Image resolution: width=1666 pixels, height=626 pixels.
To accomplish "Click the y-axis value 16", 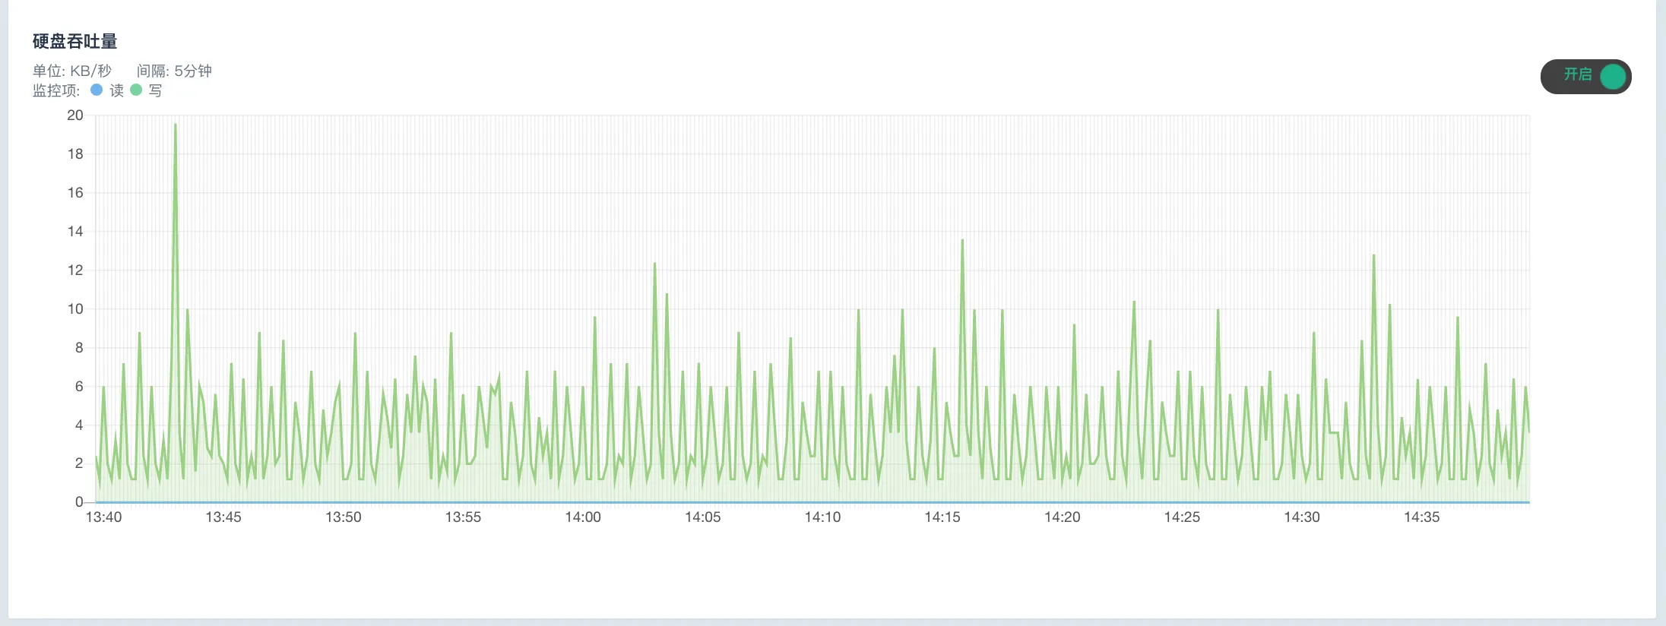I will pos(75,193).
